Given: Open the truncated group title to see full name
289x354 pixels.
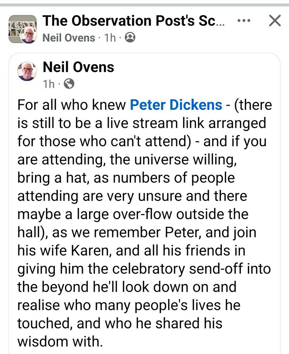Looking at the screenshot, I should pos(133,21).
